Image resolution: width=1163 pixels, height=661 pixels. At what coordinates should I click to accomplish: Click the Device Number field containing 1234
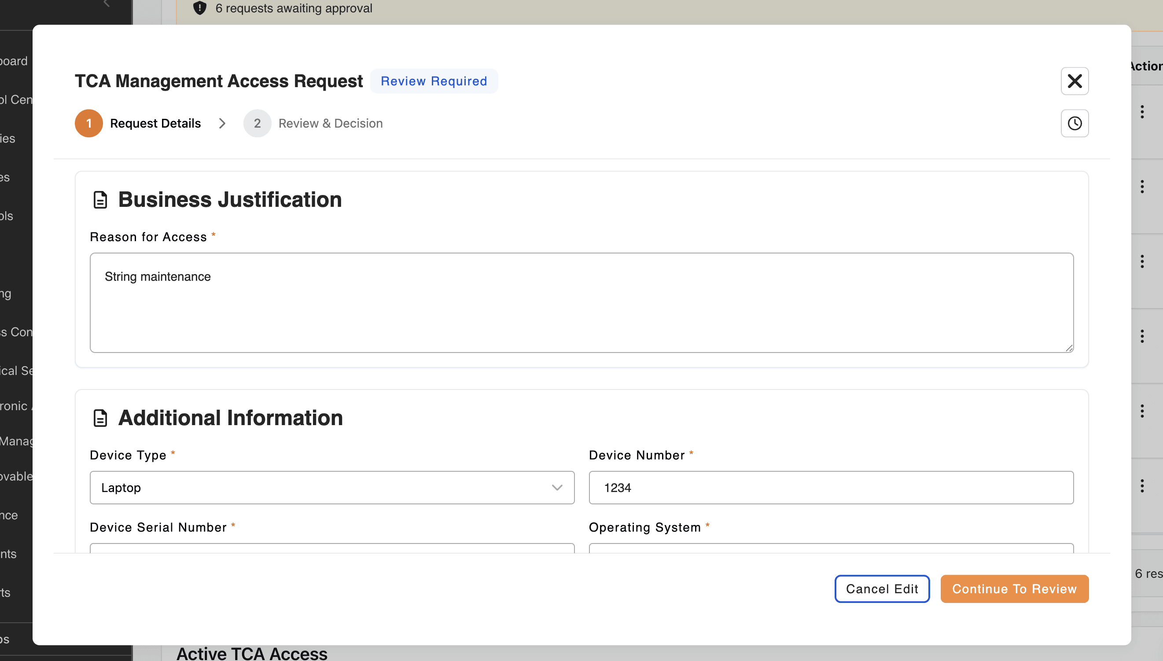tap(831, 488)
